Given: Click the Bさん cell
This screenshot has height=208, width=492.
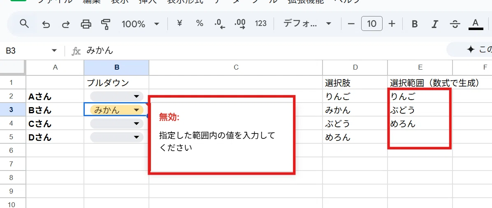Looking at the screenshot, I should coord(55,110).
